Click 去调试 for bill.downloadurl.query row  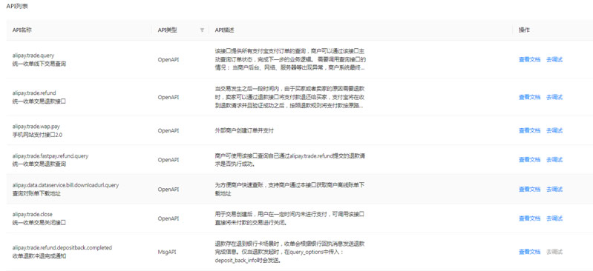(554, 189)
